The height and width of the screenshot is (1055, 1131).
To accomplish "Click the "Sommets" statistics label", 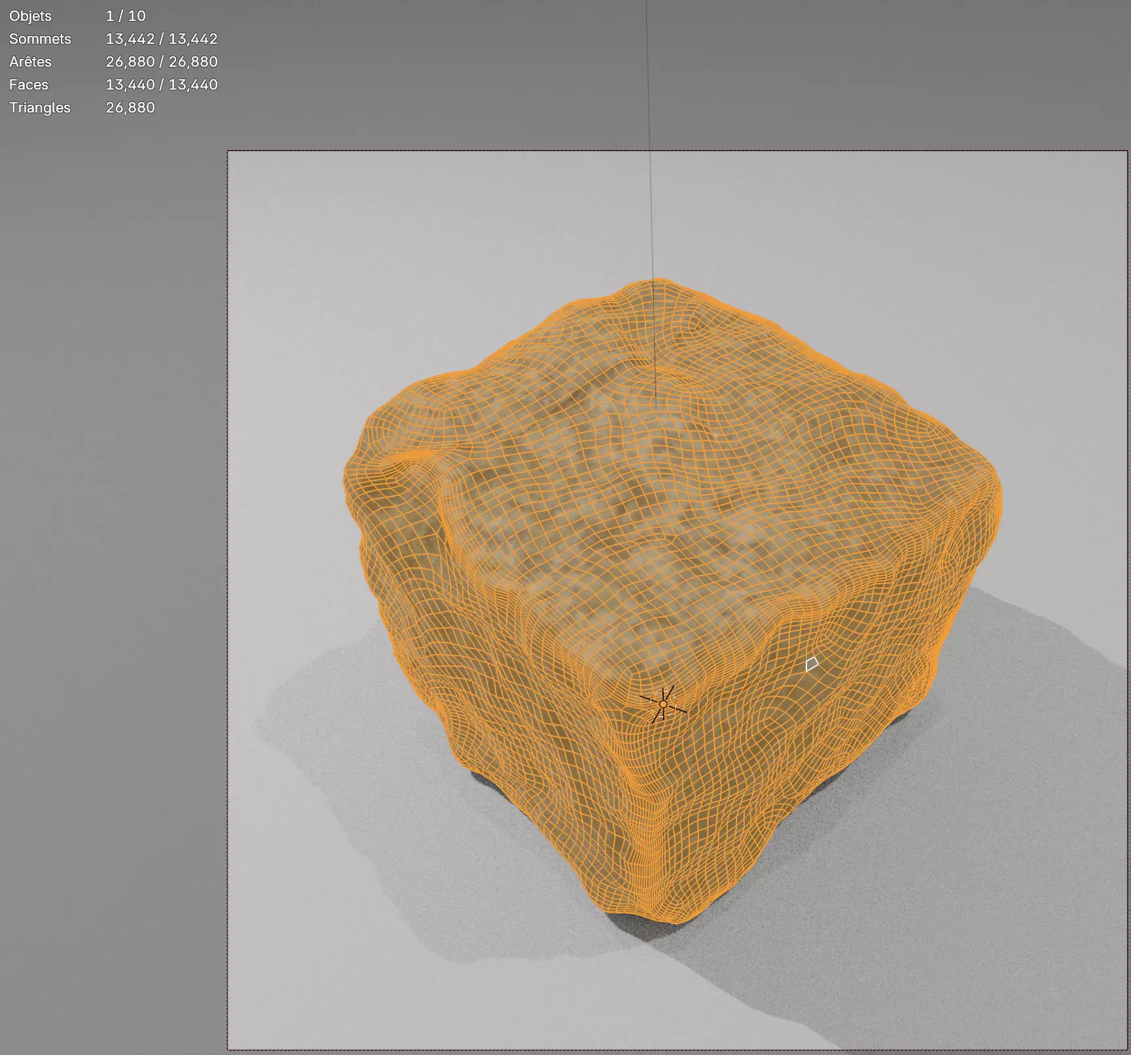I will [40, 39].
